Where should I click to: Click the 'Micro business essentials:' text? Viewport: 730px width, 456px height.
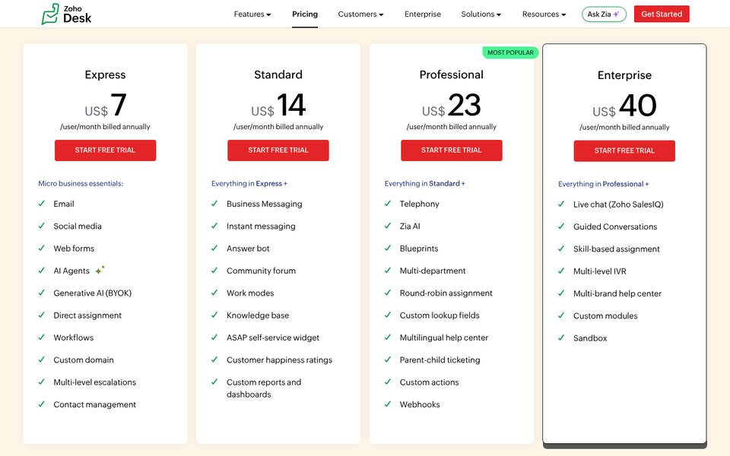(x=81, y=183)
